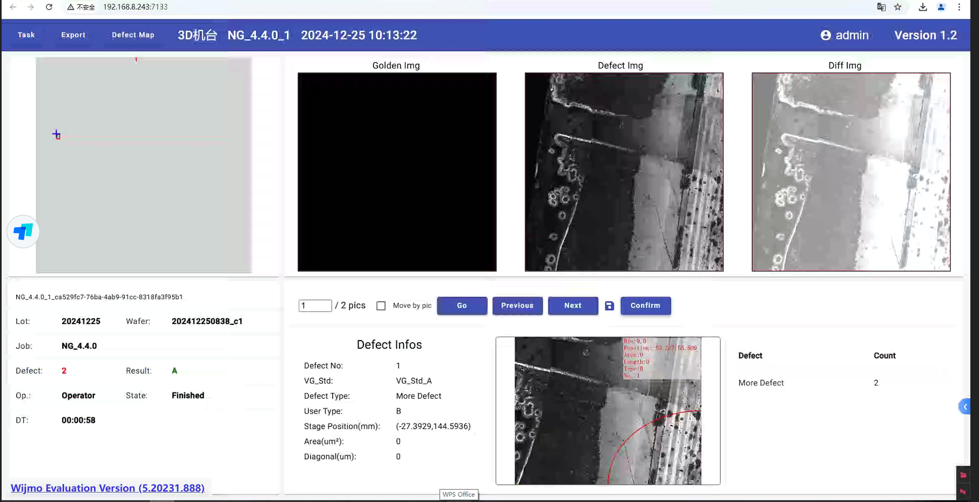Open the Wijmo Evaluation Version link
Viewport: 979px width, 502px height.
pyautogui.click(x=107, y=488)
